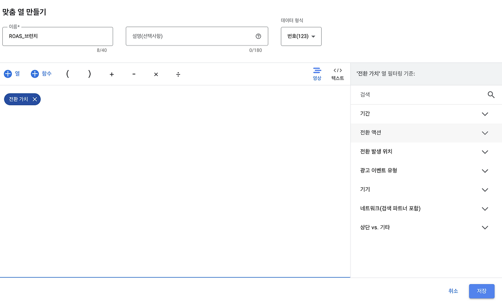Click the 취소 link to cancel
Screen dimensions: 502x301
click(453, 291)
